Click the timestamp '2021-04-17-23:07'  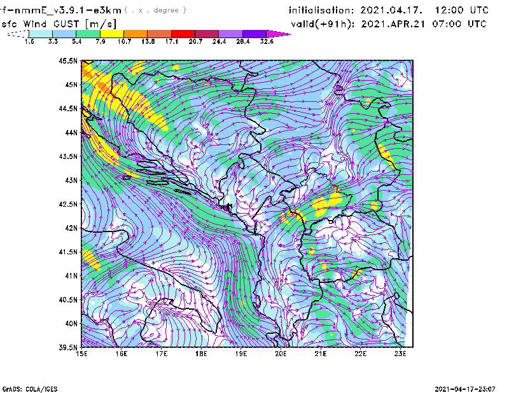click(465, 389)
